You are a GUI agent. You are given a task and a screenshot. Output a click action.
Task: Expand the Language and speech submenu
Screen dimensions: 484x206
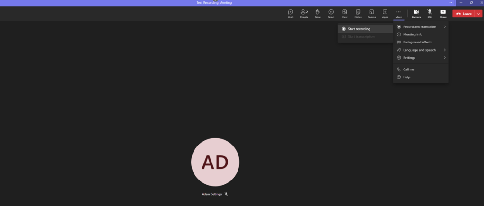click(421, 50)
